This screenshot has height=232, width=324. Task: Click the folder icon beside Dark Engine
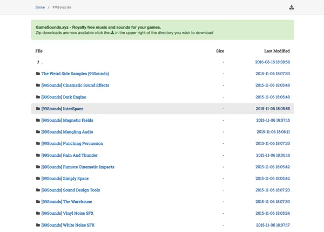[x=38, y=97]
